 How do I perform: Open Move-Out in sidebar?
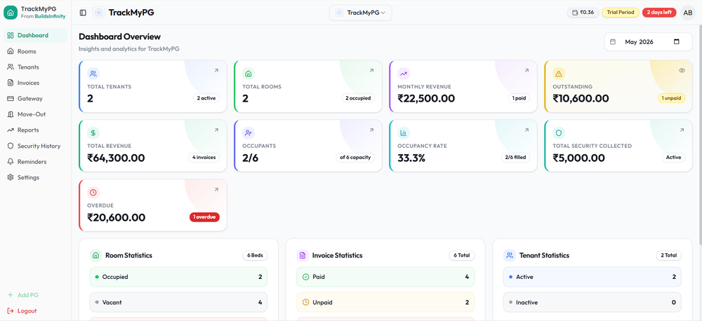pyautogui.click(x=35, y=114)
